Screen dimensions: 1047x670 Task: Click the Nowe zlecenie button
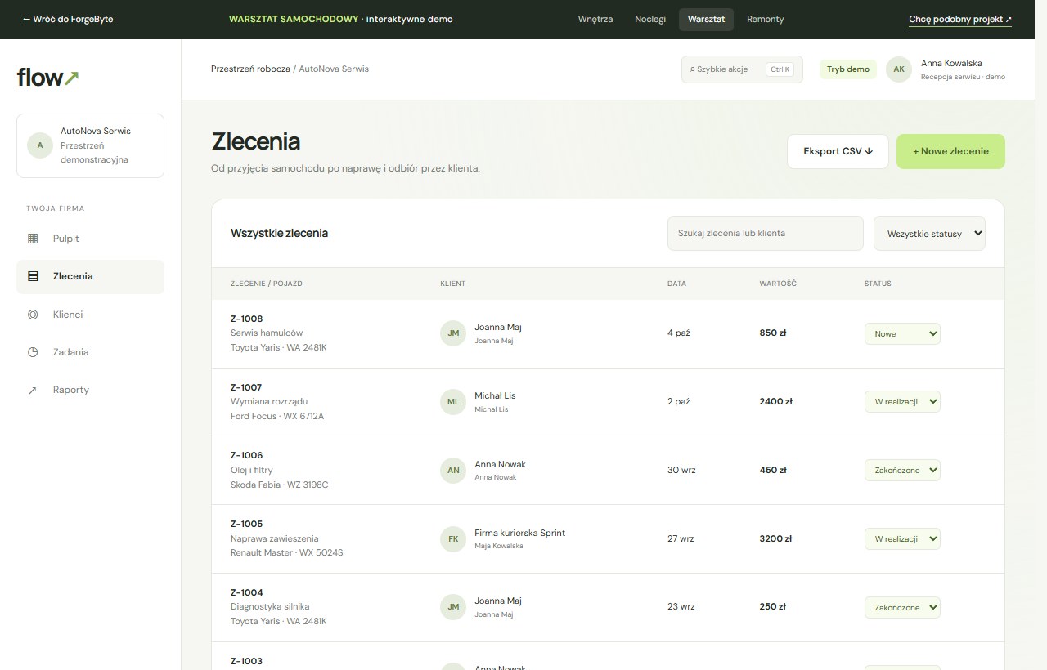click(x=950, y=151)
